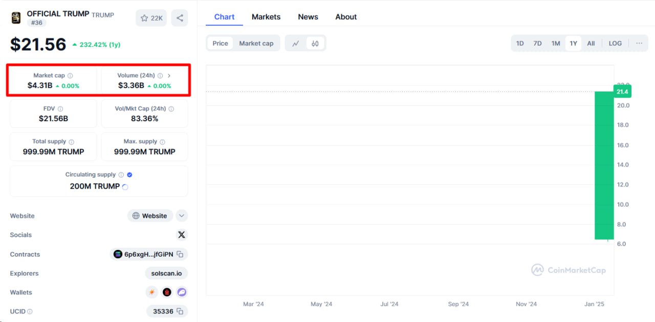Image resolution: width=655 pixels, height=322 pixels.
Task: Switch to candlestick chart view
Action: pyautogui.click(x=315, y=43)
